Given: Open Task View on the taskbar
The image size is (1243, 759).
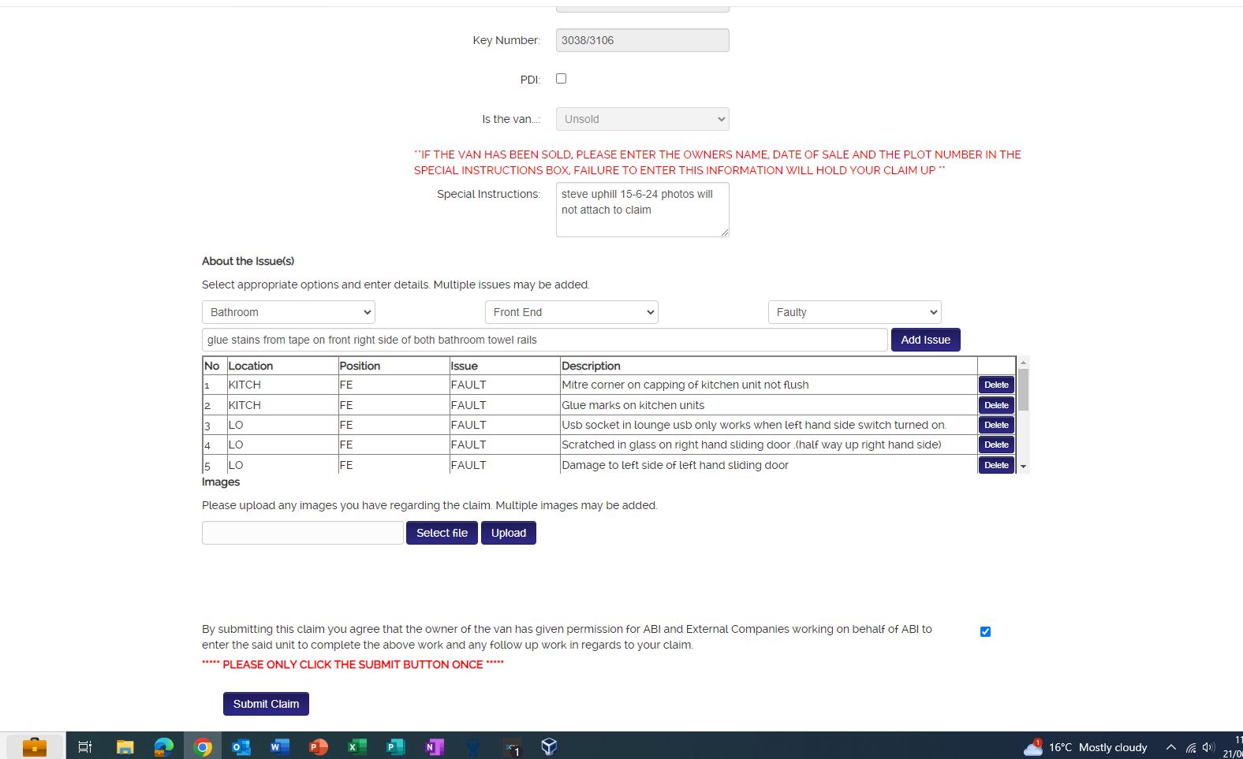Looking at the screenshot, I should [x=85, y=746].
